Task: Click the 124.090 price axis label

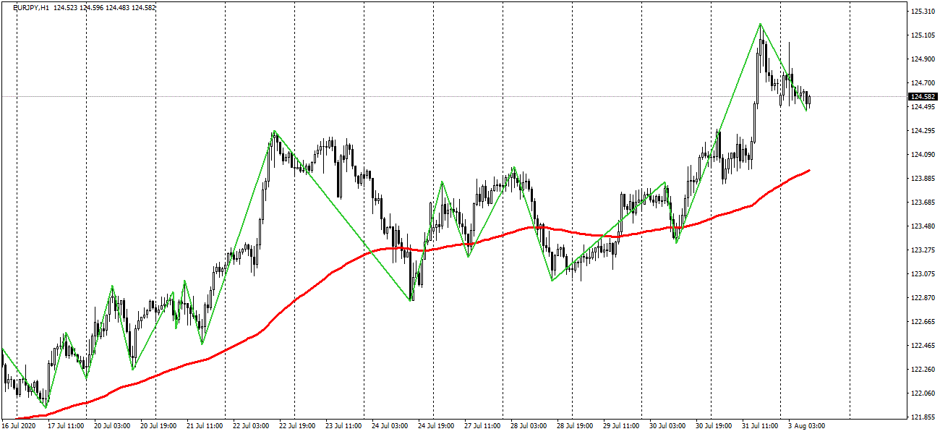Action: click(x=923, y=155)
